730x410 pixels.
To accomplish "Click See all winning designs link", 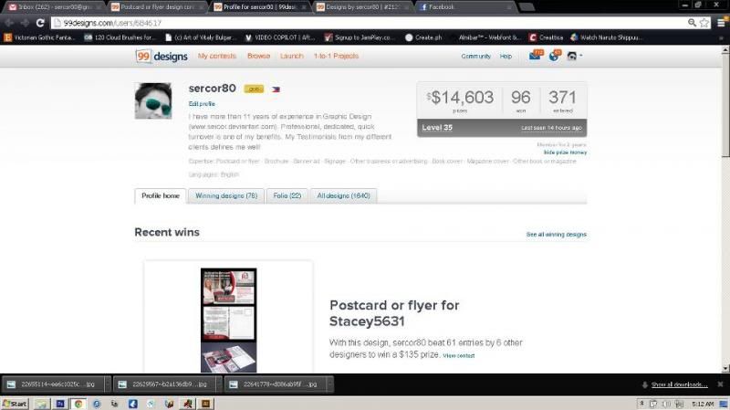I will (x=557, y=235).
